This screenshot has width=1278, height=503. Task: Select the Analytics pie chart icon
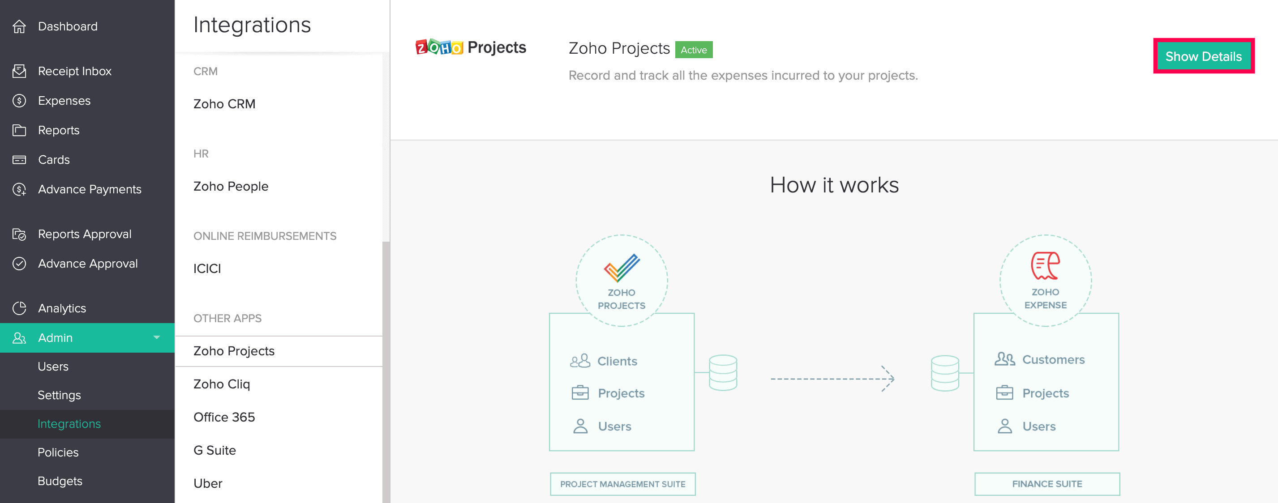(19, 308)
